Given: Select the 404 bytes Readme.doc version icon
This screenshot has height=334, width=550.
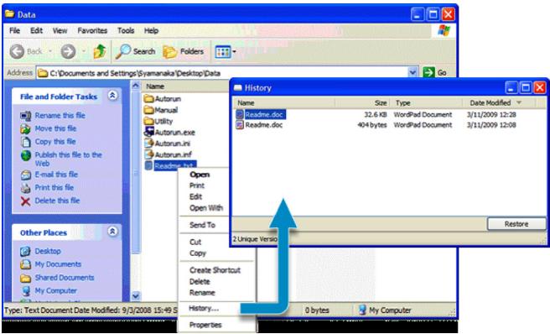Looking at the screenshot, I should 240,125.
